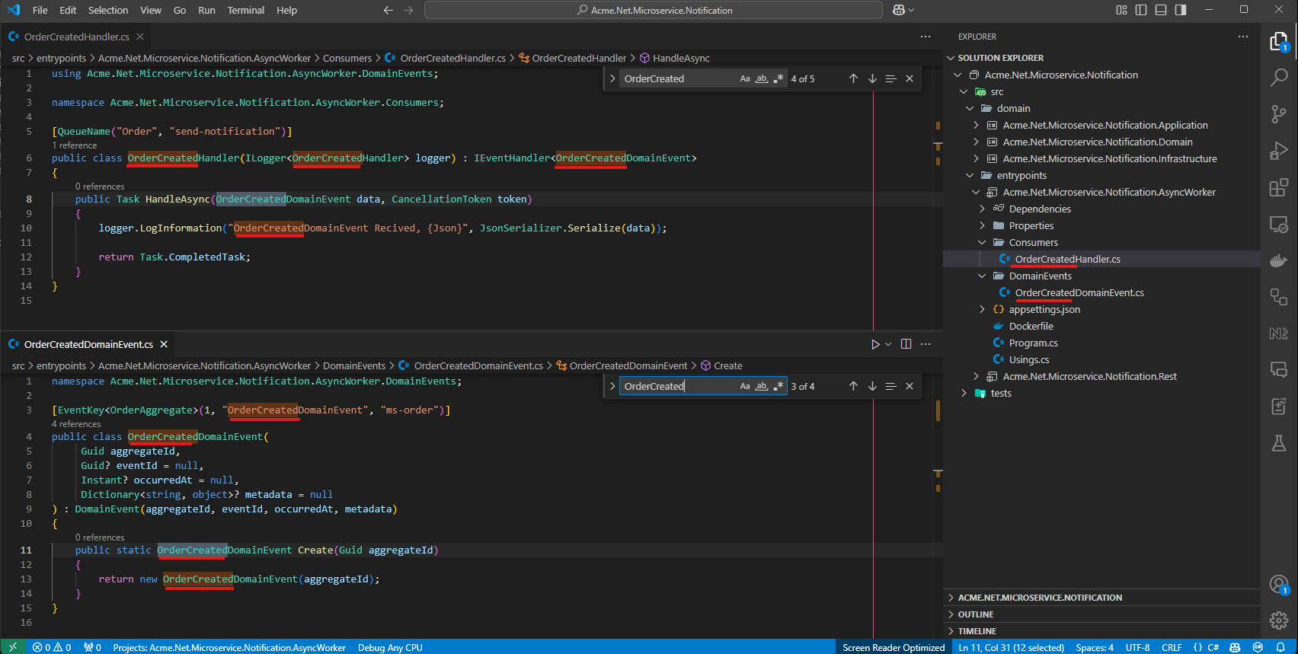Screen dimensions: 1298x654
Task: Click Debug Any CPU in status bar
Action: (x=390, y=647)
